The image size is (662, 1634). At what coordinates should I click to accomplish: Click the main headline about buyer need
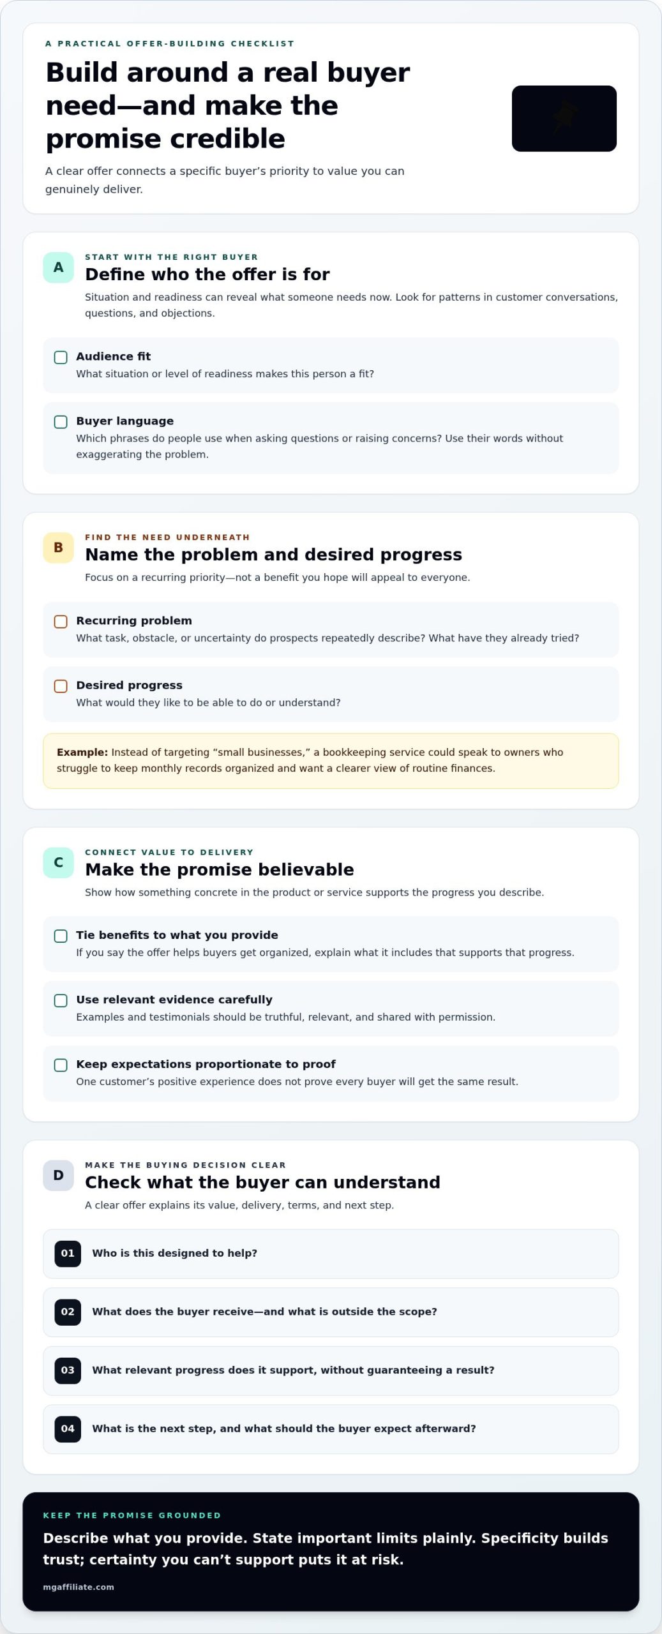[228, 105]
